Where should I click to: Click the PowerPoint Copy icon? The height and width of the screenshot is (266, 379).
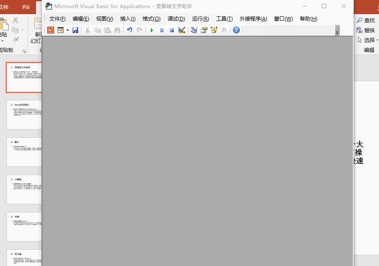pos(15,30)
